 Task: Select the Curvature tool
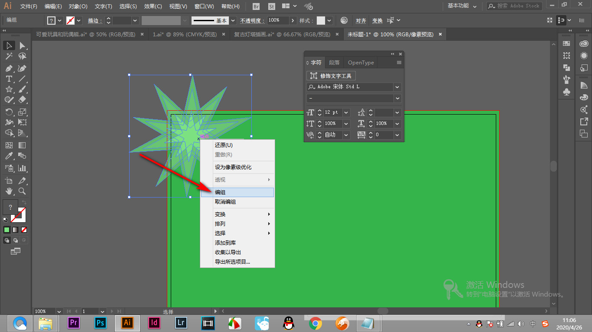[23, 68]
